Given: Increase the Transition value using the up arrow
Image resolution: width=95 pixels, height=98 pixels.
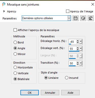Looking at the screenshot, I should point(78,62).
